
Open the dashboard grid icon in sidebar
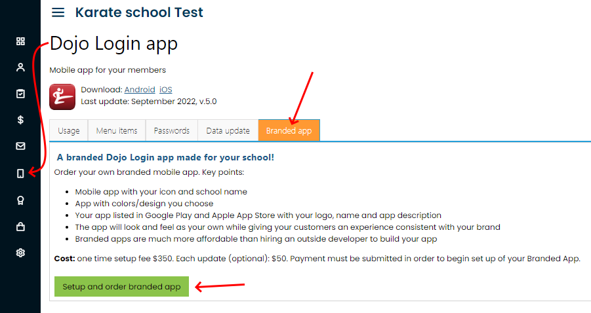coord(21,41)
